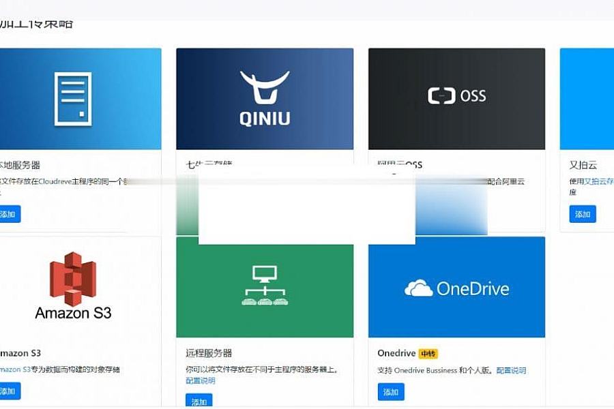The height and width of the screenshot is (409, 614).
Task: Choose the Aliyun OSS logo
Action: pos(456,96)
